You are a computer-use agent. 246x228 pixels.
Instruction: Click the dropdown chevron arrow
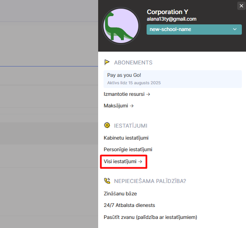[235, 29]
